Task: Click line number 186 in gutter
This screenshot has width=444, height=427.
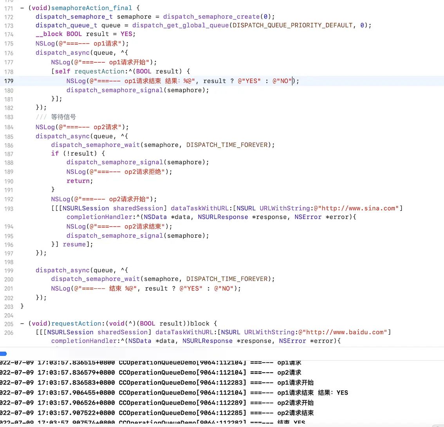Action: point(8,145)
